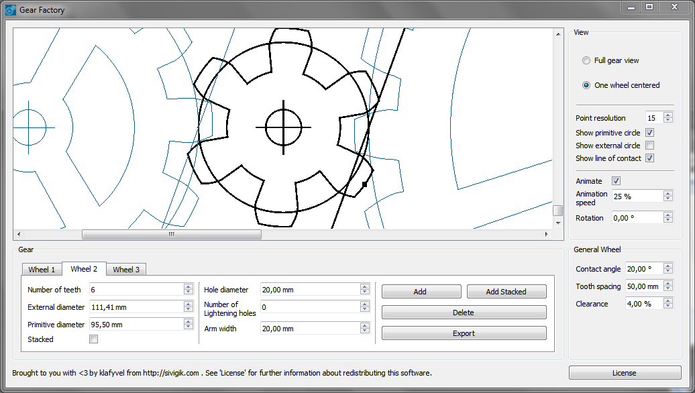695x393 pixels.
Task: Click the vertical scrollbar thumb of canvas
Action: coord(558,211)
